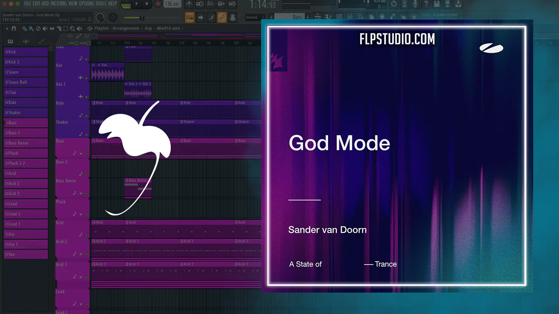The width and height of the screenshot is (559, 314).
Task: Open the PATTERNS menu
Action: point(59,3)
